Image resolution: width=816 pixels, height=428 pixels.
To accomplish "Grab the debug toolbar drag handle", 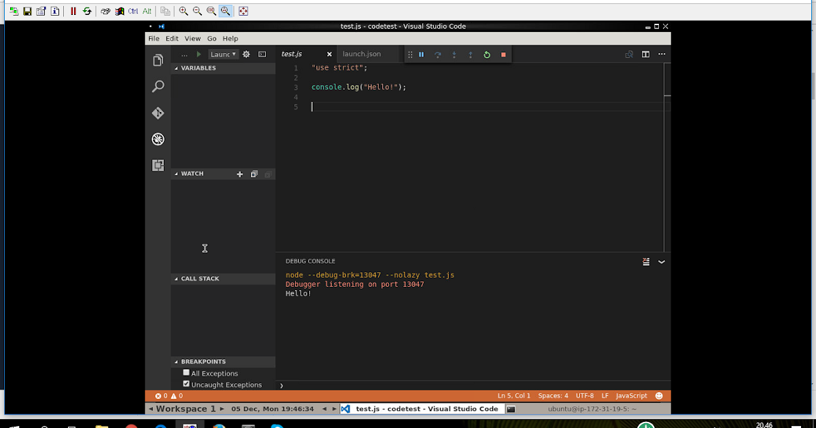I will tap(410, 54).
